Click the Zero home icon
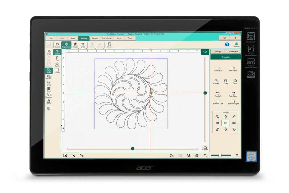The image size is (289, 193). 235,81
